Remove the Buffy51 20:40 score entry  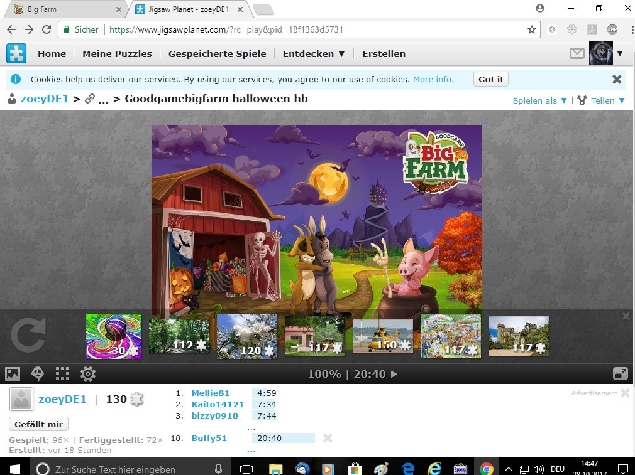click(328, 438)
